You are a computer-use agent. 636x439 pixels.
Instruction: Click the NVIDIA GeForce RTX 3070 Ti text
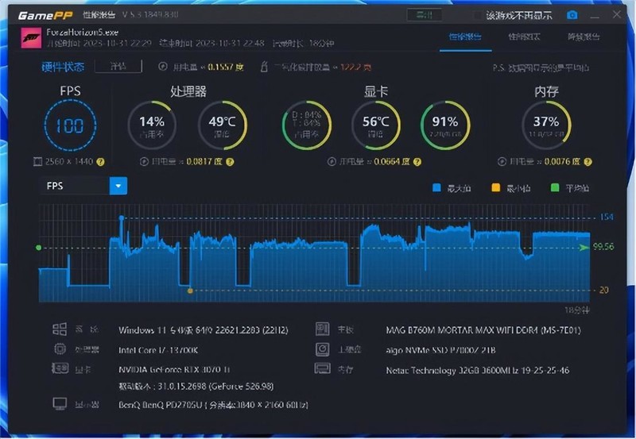coord(174,369)
